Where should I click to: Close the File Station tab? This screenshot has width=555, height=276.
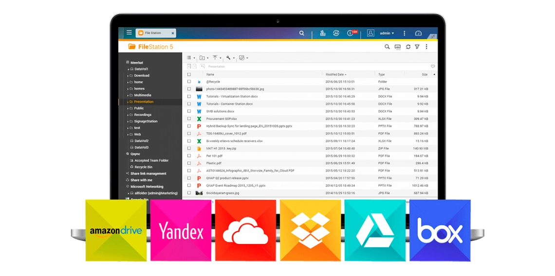173,33
